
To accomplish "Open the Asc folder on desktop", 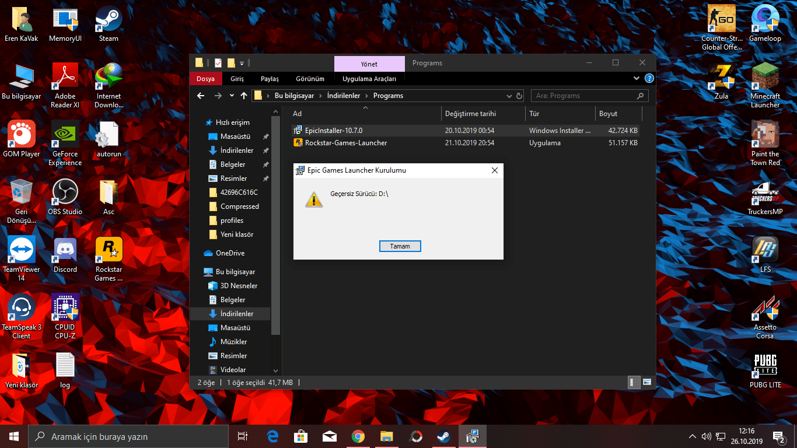I will [x=109, y=197].
